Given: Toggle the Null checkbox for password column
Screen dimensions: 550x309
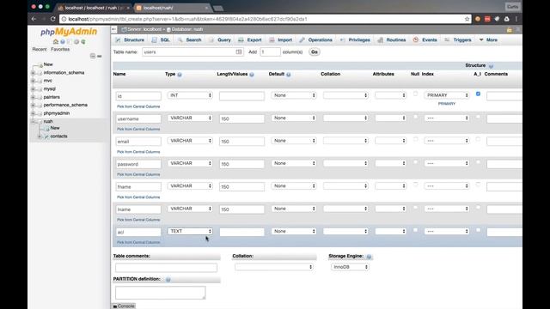Looking at the screenshot, I should click(415, 162).
